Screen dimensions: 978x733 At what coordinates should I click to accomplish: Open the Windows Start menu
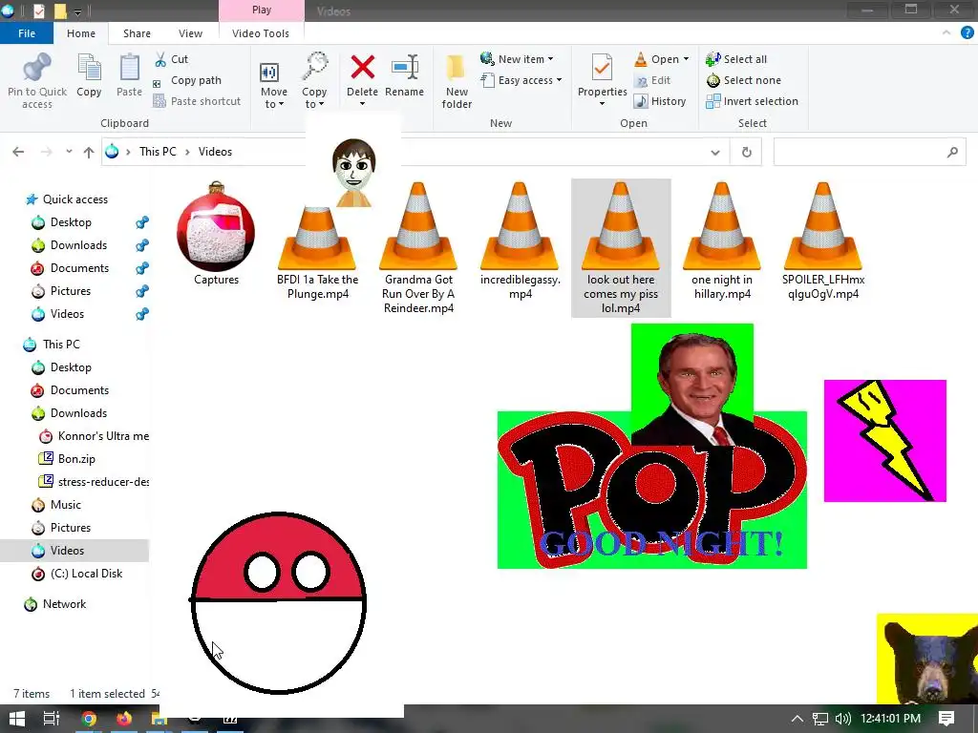point(17,719)
